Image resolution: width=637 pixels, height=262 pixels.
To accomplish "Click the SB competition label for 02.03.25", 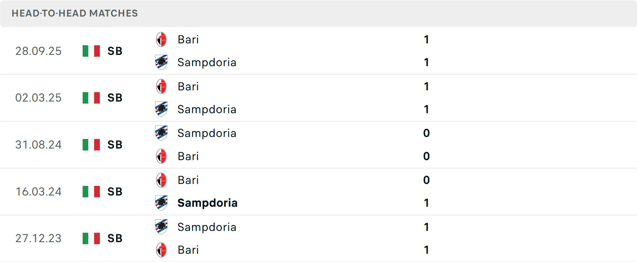I will point(114,98).
